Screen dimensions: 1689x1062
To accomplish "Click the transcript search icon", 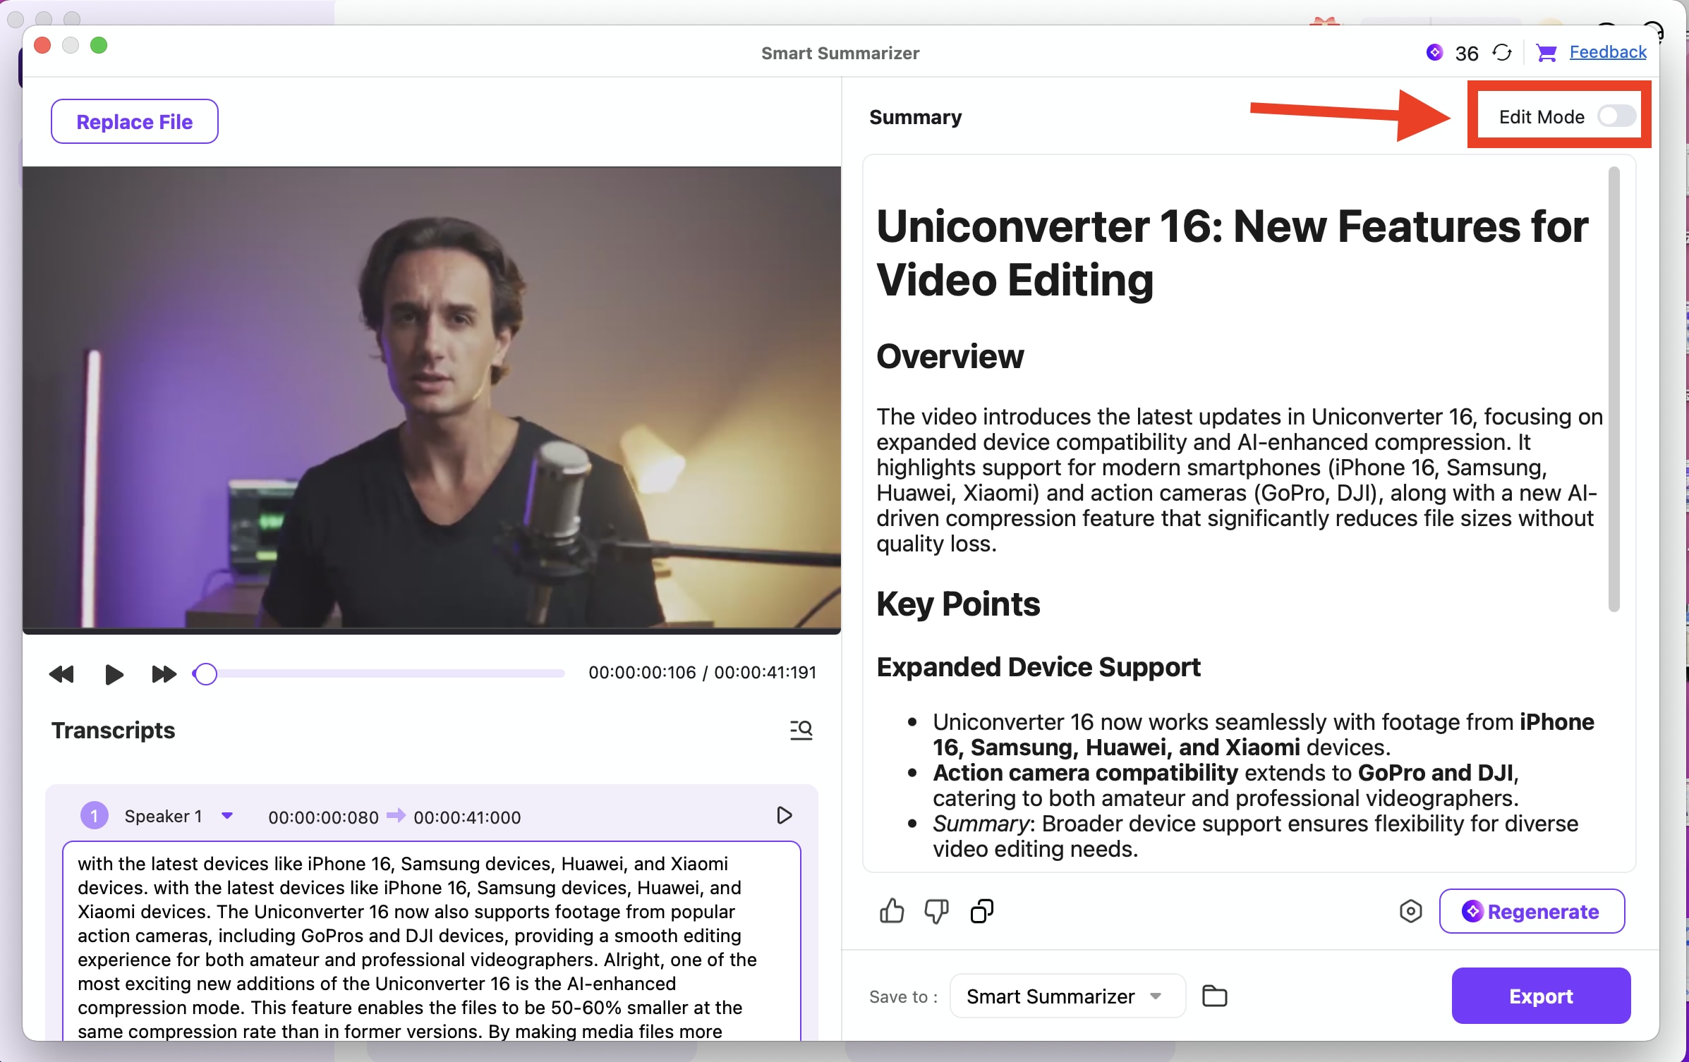I will pyautogui.click(x=801, y=729).
